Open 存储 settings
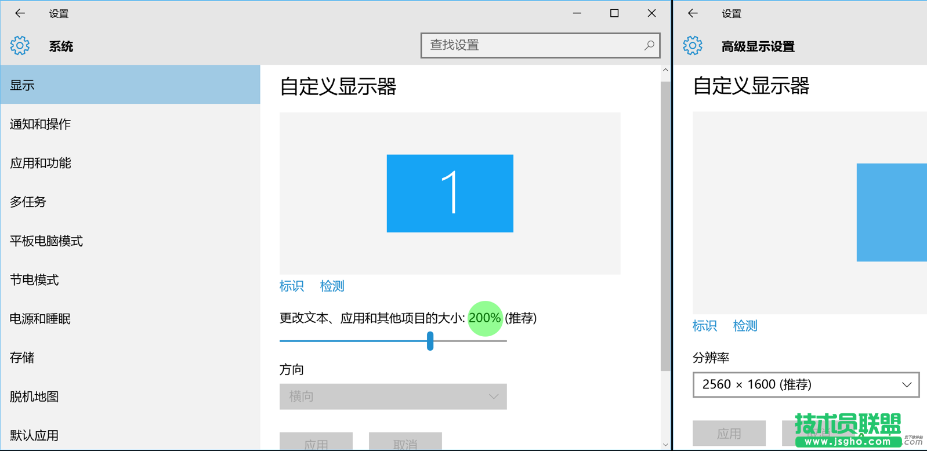 click(131, 358)
